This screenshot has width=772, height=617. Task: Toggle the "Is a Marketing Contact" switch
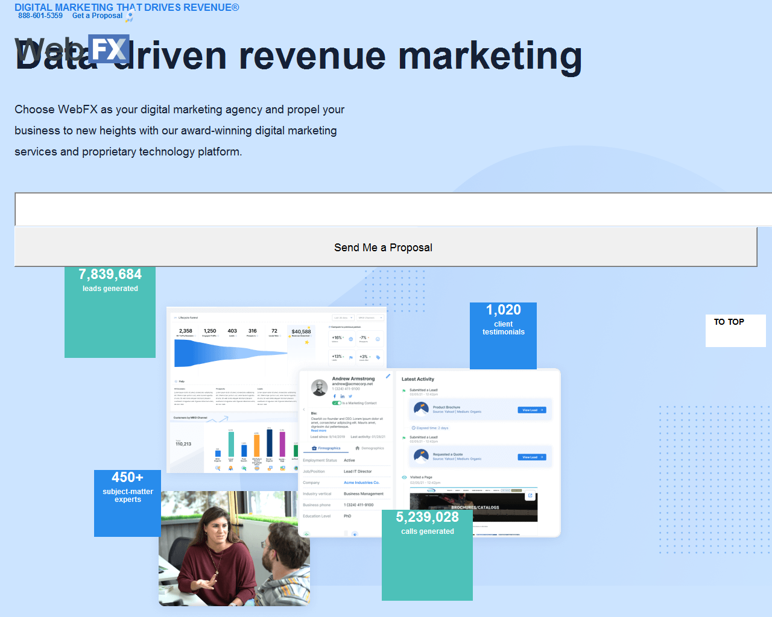tap(337, 403)
